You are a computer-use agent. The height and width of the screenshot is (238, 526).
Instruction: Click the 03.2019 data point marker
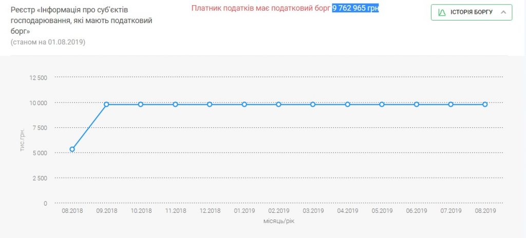[313, 104]
